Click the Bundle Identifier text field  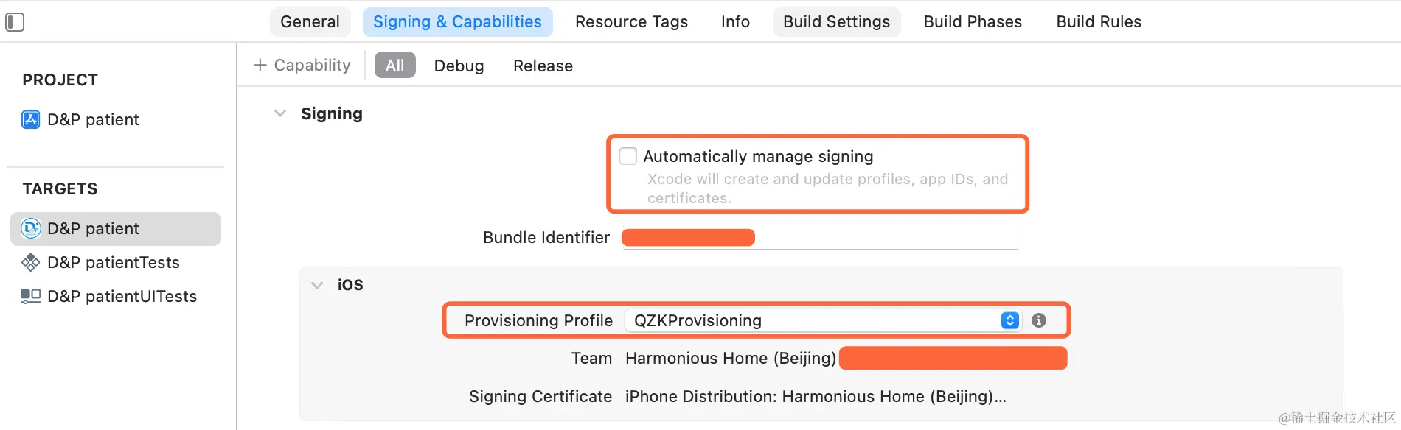tap(885, 237)
